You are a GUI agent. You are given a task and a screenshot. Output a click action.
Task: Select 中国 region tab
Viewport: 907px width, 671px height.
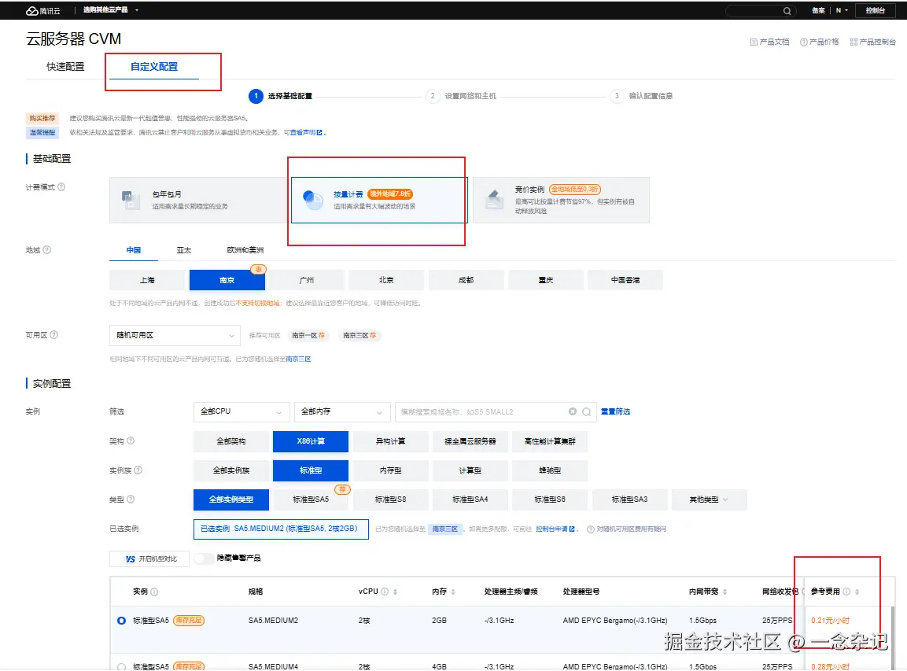pos(134,250)
